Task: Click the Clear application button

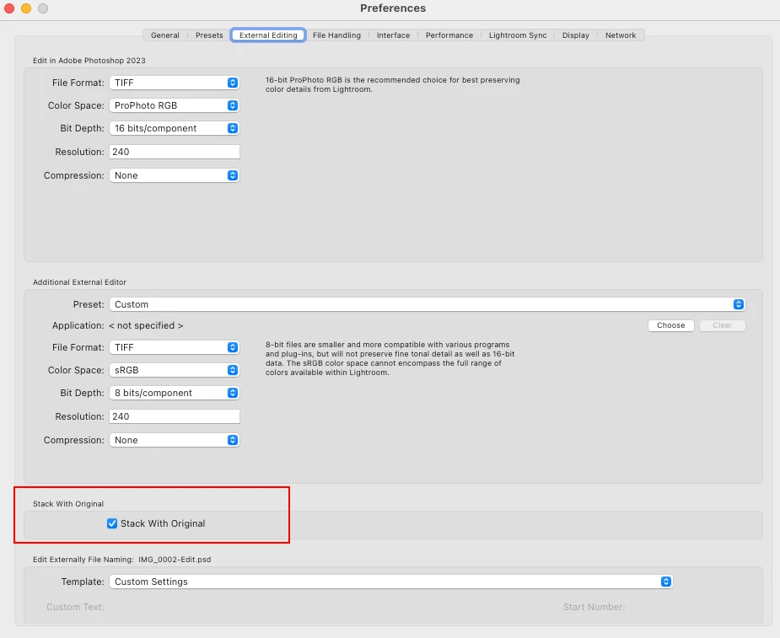Action: click(x=722, y=325)
